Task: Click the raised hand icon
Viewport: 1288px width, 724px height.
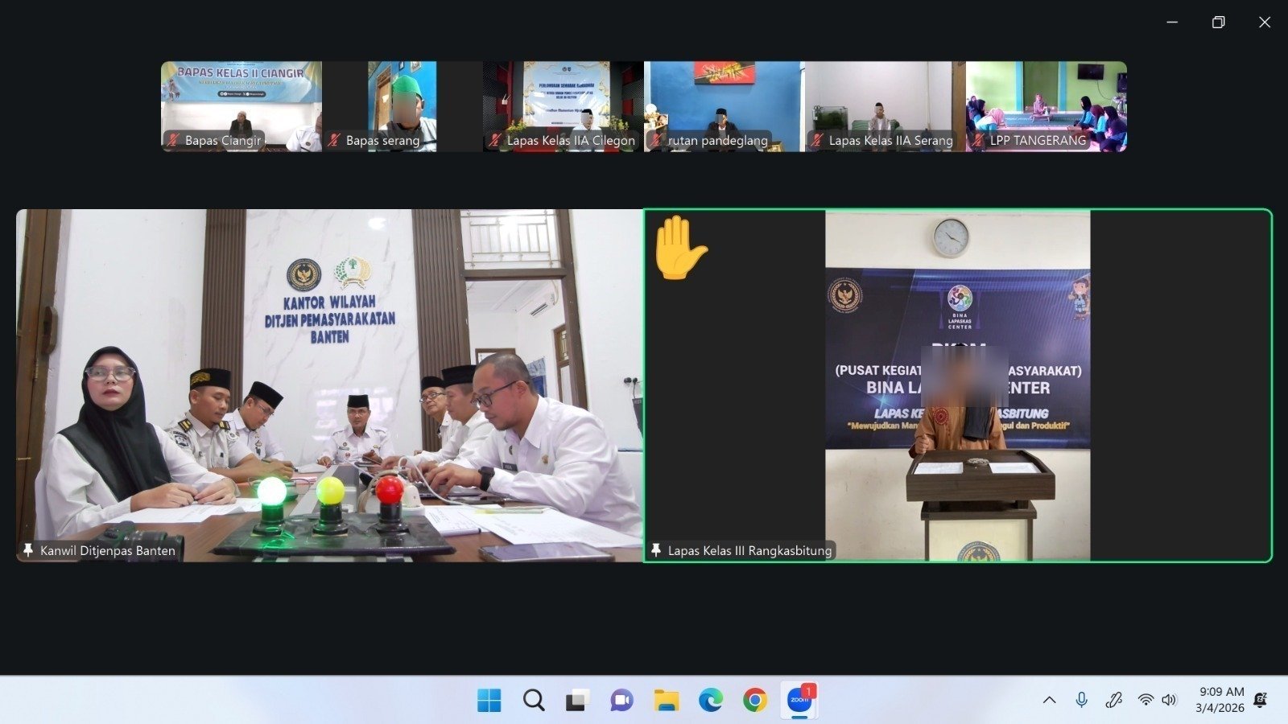Action: (x=679, y=249)
